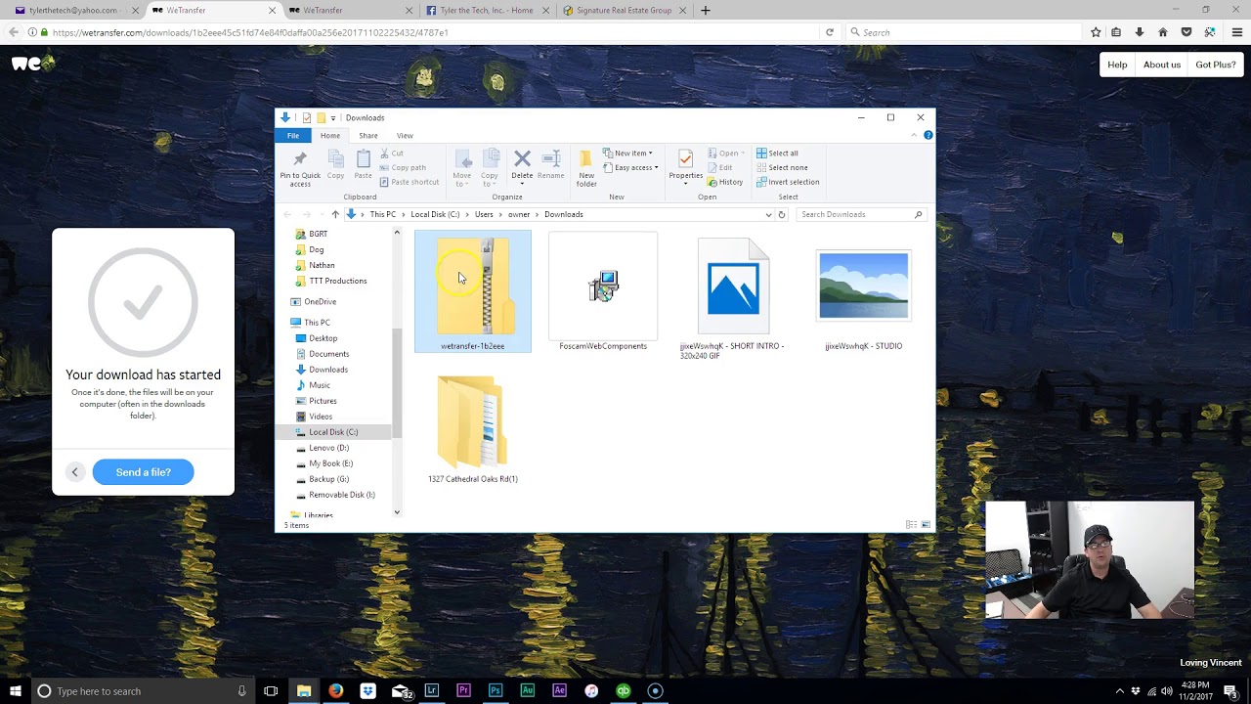Open Firefox home page icon

pos(1162,32)
